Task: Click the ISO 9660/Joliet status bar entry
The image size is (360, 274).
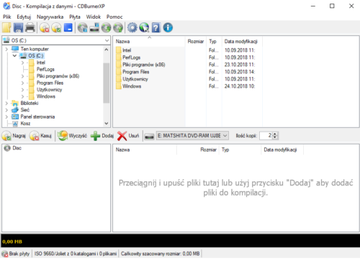Action: click(x=76, y=254)
